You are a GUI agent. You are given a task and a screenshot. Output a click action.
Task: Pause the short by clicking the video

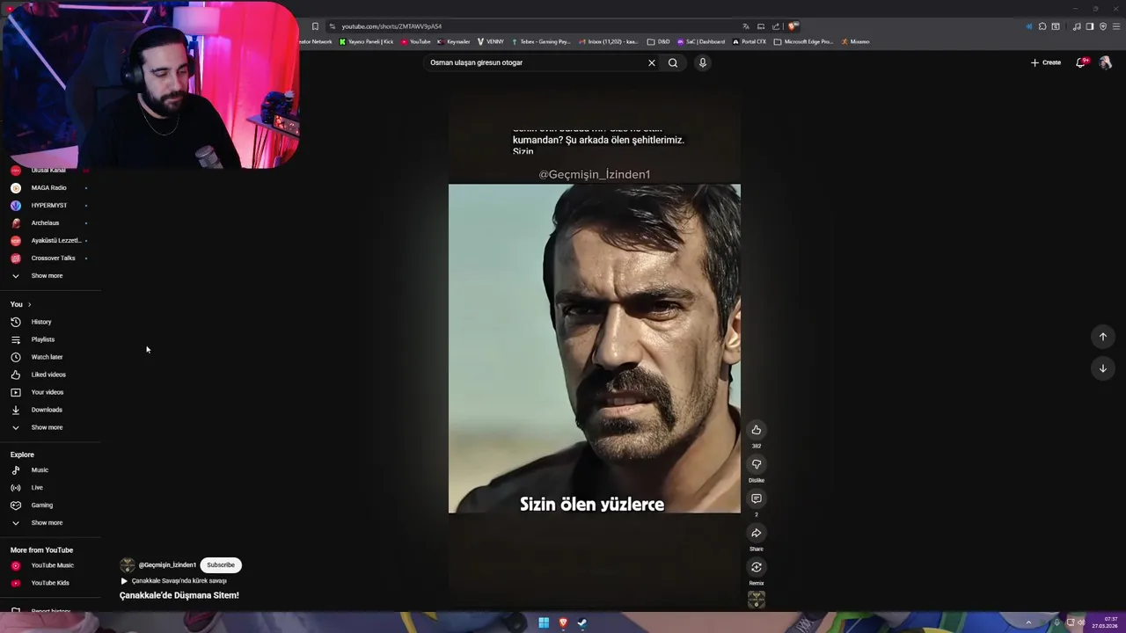coord(595,348)
